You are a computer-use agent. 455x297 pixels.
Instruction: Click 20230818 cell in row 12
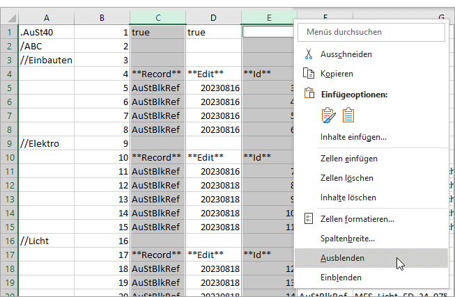click(213, 185)
